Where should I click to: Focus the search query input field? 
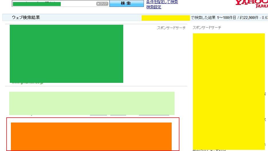pyautogui.click(x=54, y=4)
